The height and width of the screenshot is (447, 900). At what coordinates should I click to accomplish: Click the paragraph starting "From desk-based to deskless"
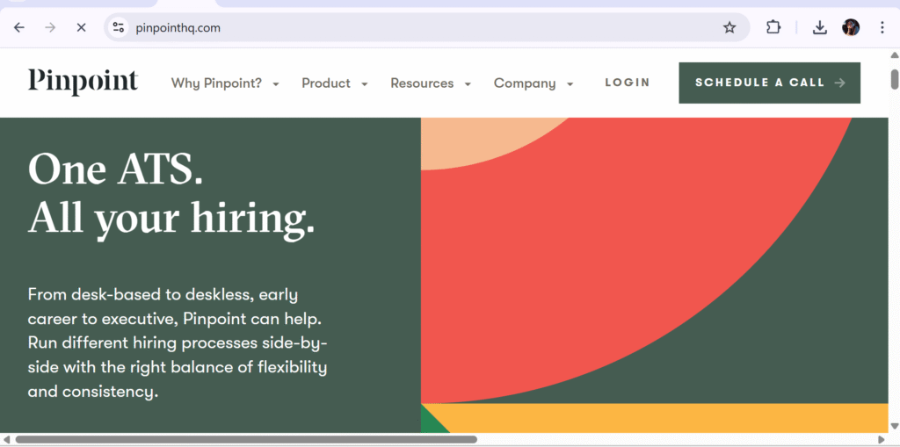tap(178, 343)
